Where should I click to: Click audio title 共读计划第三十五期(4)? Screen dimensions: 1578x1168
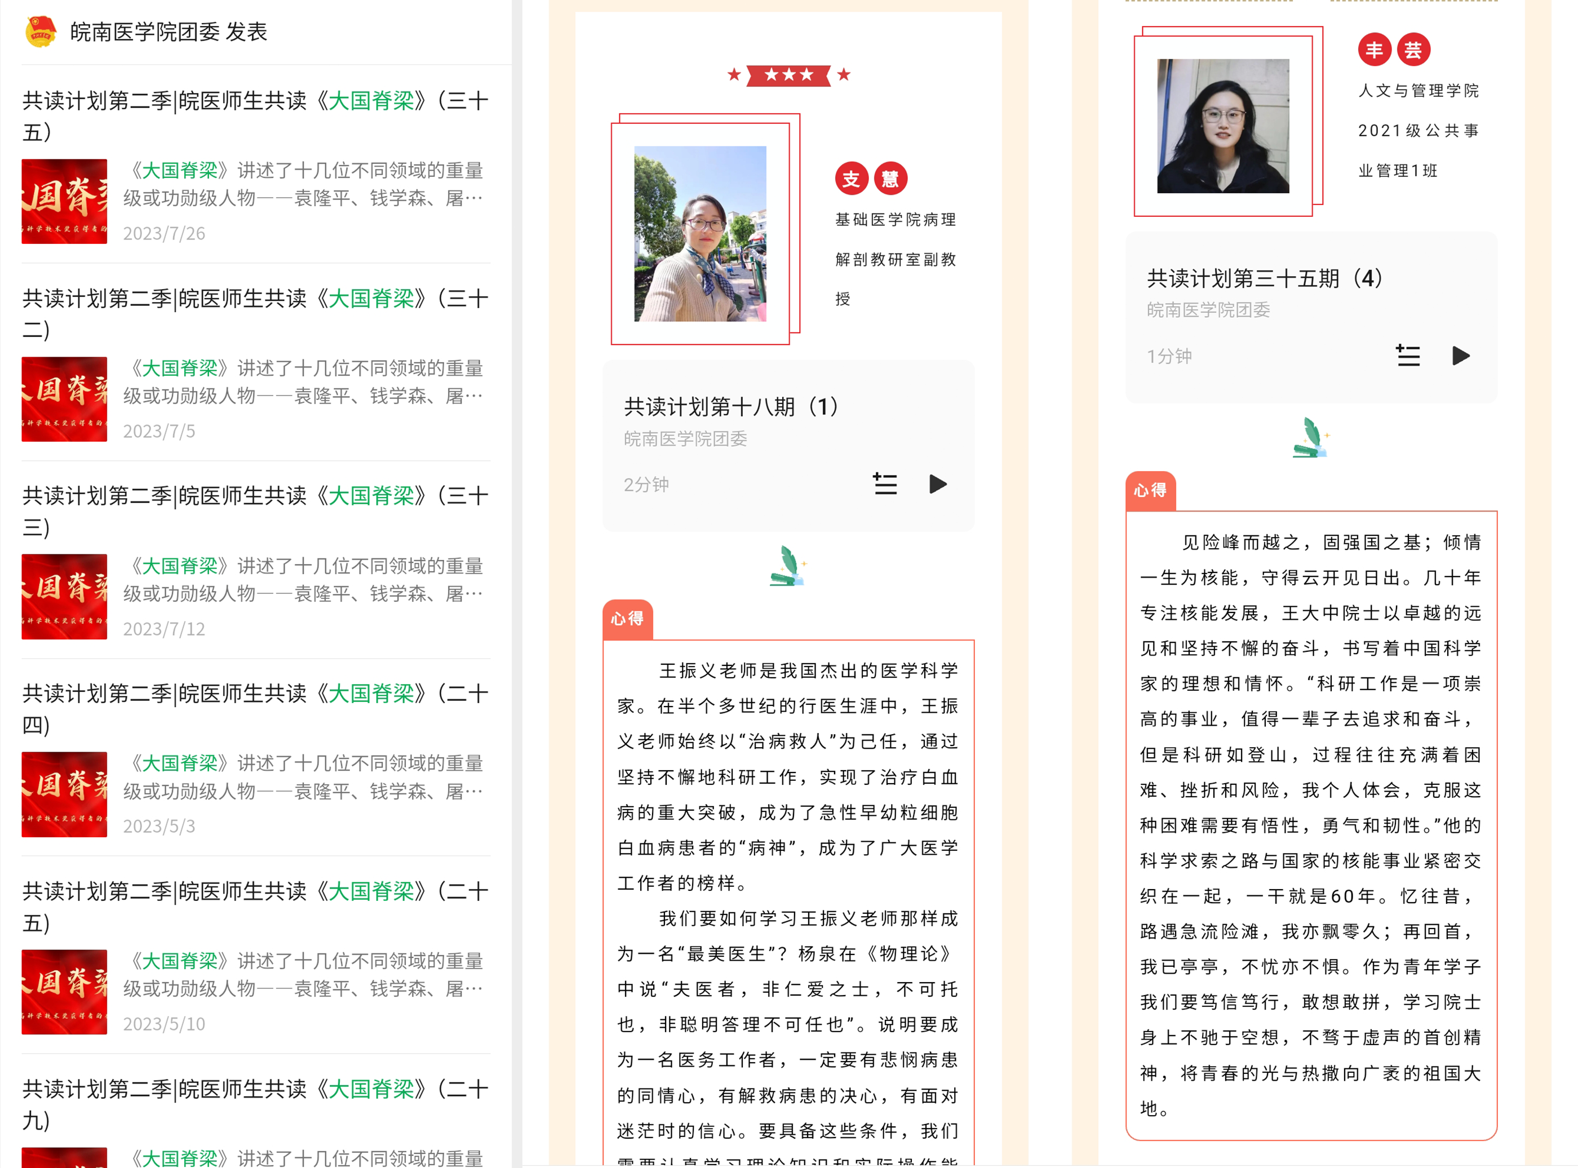coord(1265,278)
